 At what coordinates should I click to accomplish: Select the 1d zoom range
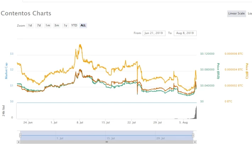point(30,26)
